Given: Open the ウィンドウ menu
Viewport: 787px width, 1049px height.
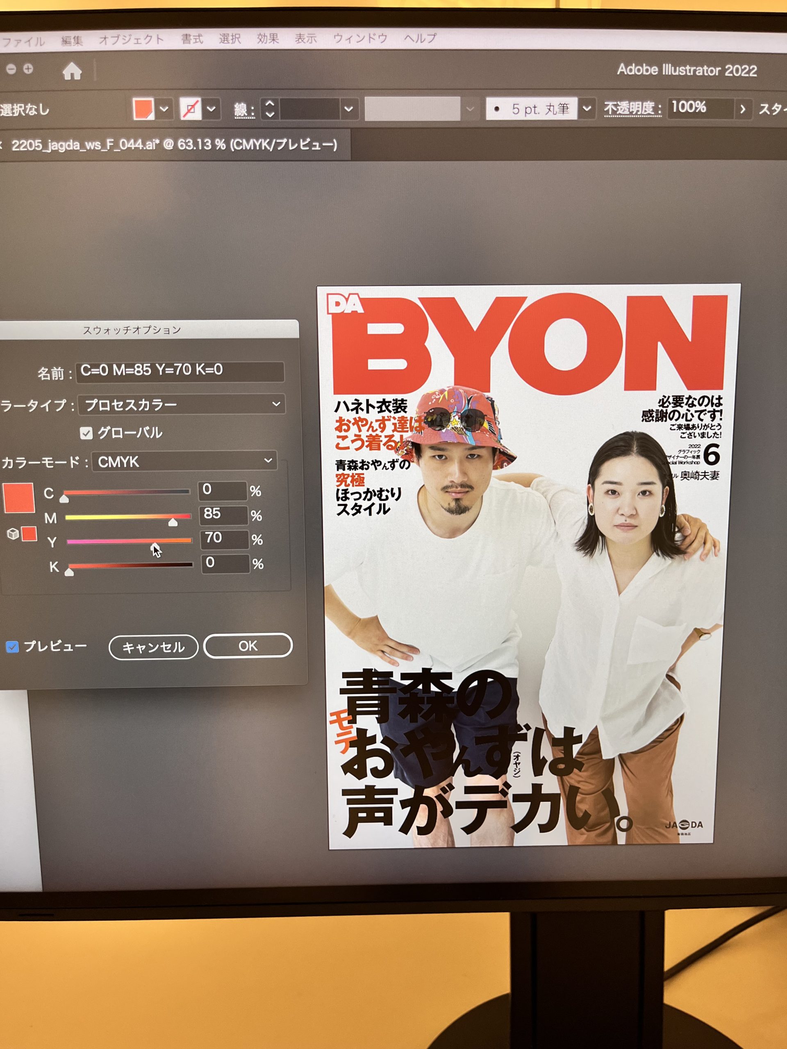Looking at the screenshot, I should [x=360, y=39].
